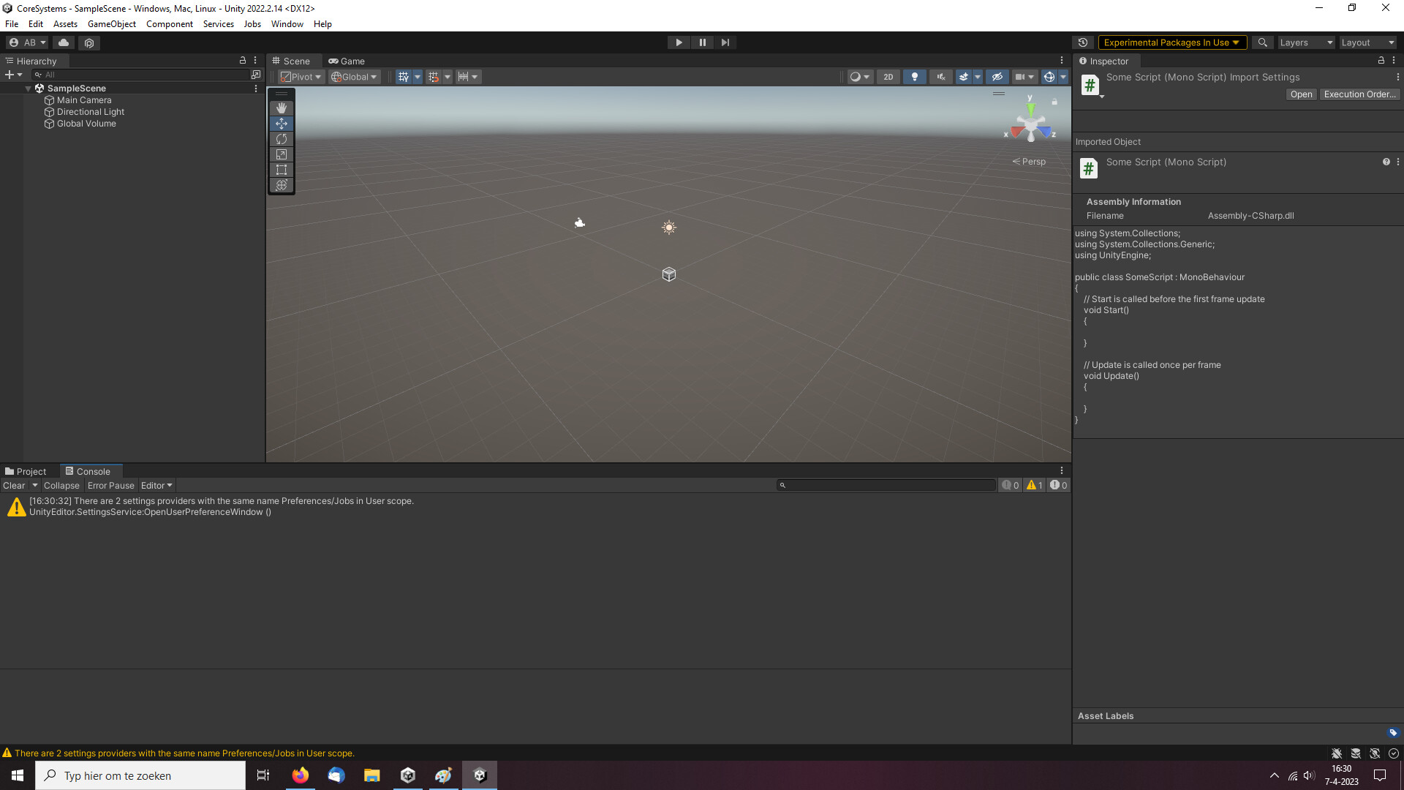
Task: Open Some Script help reference icon
Action: pyautogui.click(x=1386, y=162)
